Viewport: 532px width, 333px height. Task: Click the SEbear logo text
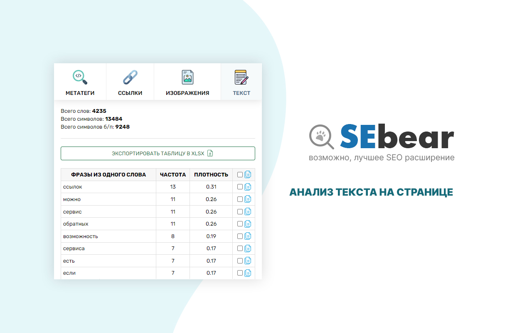(x=397, y=137)
